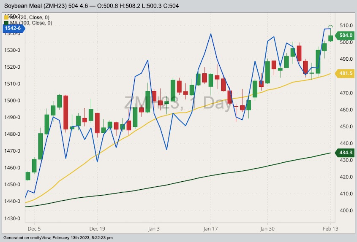The width and height of the screenshot is (357, 242).
Task: Click the yellow MA 20 legend swatch
Action: [6, 17]
